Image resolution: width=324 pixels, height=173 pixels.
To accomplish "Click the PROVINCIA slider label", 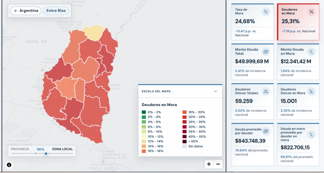I will (20, 149).
